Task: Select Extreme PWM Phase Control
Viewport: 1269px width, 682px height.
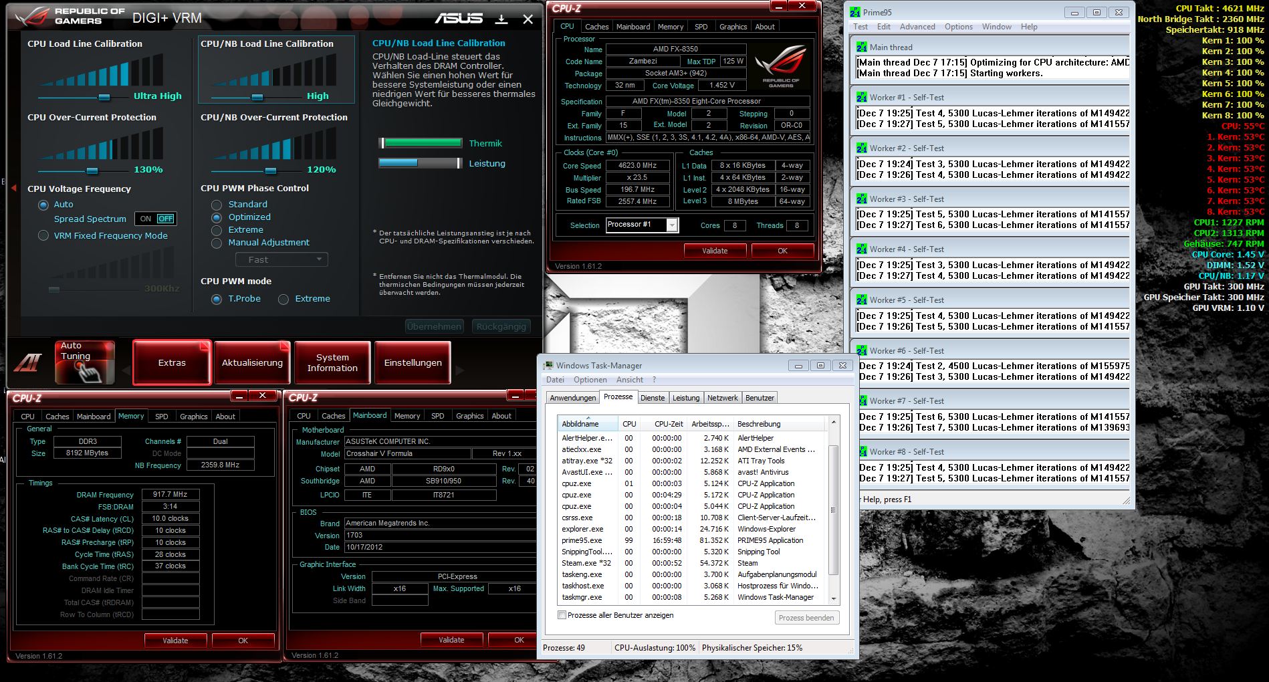Action: coord(217,230)
